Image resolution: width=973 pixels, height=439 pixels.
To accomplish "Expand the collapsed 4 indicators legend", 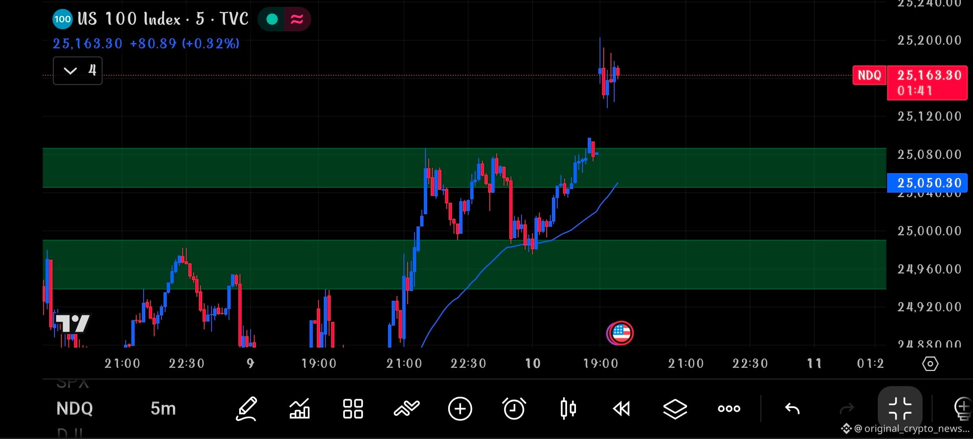I will point(77,71).
